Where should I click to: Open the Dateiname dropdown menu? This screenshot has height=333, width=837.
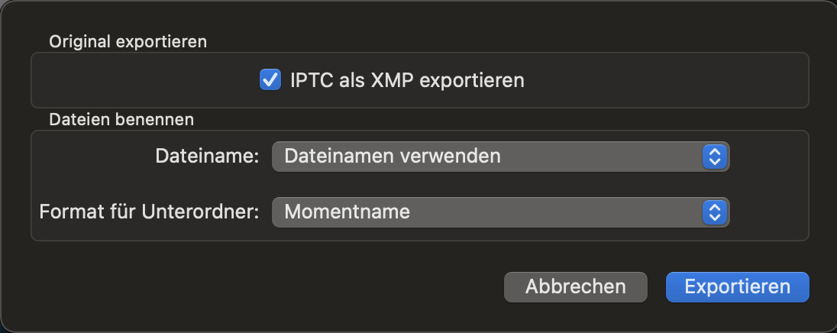click(500, 157)
